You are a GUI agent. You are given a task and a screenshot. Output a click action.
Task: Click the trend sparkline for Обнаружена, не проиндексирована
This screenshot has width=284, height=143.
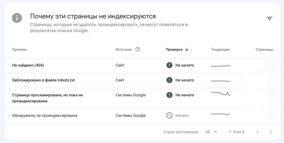(x=221, y=114)
